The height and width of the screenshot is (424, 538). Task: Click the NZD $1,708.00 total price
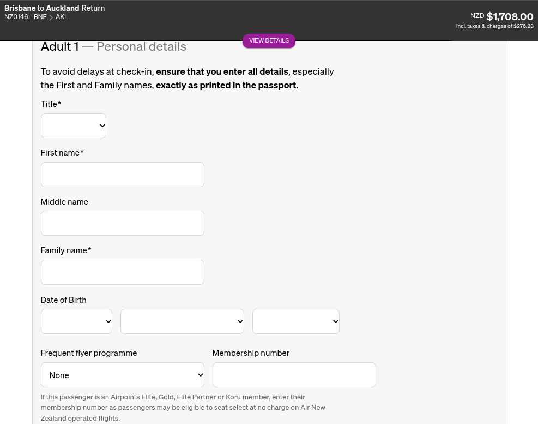(501, 16)
